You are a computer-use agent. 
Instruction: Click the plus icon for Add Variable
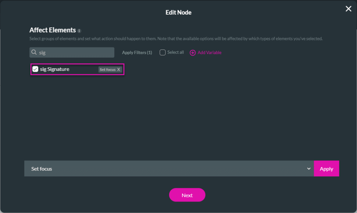pos(192,53)
